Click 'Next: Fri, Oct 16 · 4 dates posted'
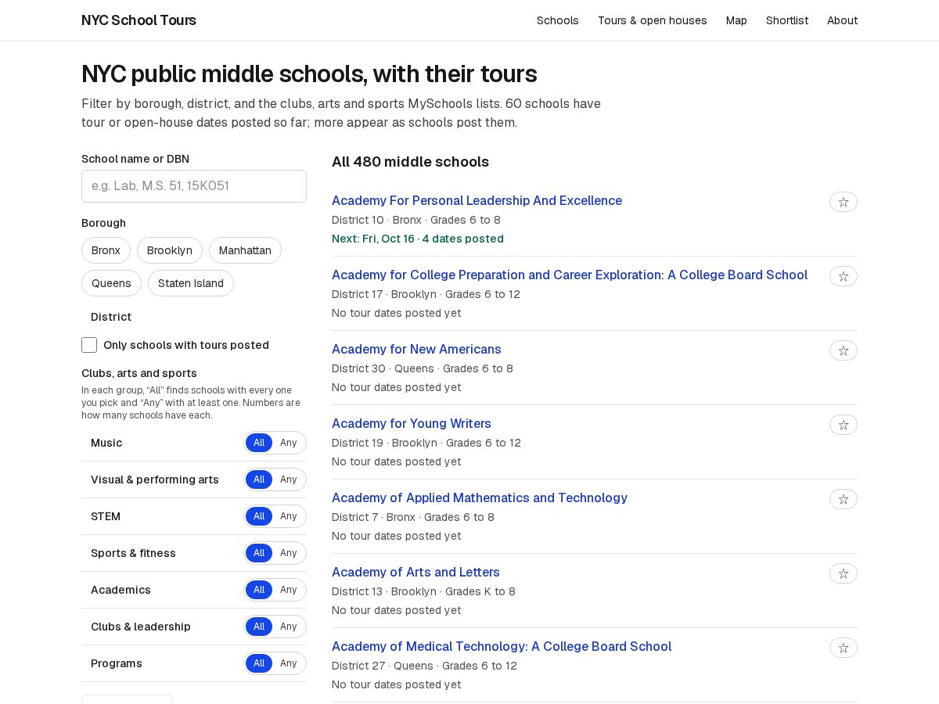 coord(418,239)
